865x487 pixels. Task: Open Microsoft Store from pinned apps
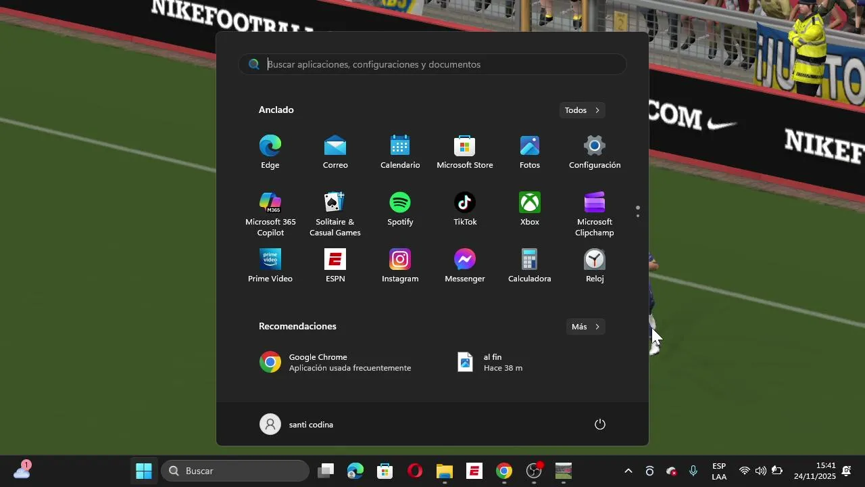point(465,152)
